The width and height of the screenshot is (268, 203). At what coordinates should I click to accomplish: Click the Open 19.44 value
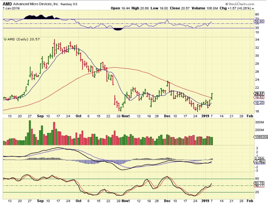coord(120,8)
